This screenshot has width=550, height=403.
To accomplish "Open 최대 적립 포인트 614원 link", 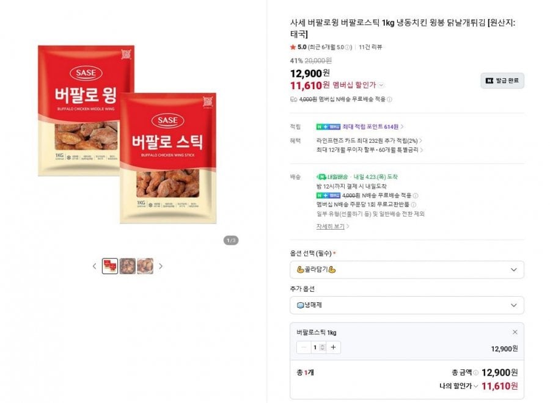I will (x=373, y=126).
